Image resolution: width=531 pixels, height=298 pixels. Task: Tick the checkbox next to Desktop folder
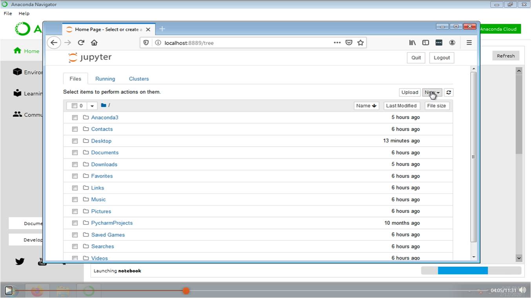(x=75, y=141)
